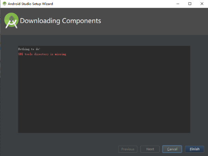Click the Android Studio logo in header
This screenshot has width=208, height=156.
[11, 21]
